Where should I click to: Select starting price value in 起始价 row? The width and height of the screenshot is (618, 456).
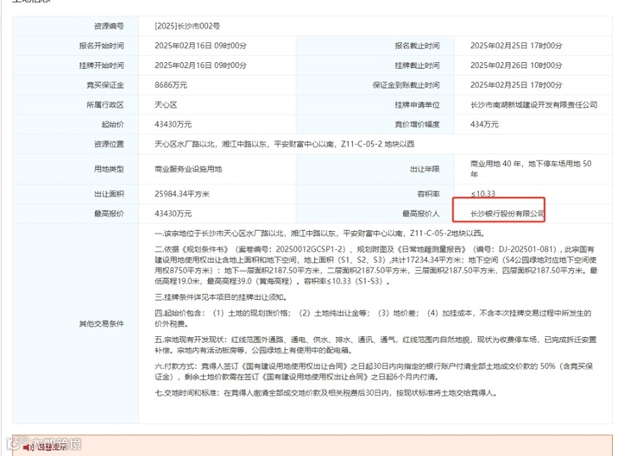(173, 124)
